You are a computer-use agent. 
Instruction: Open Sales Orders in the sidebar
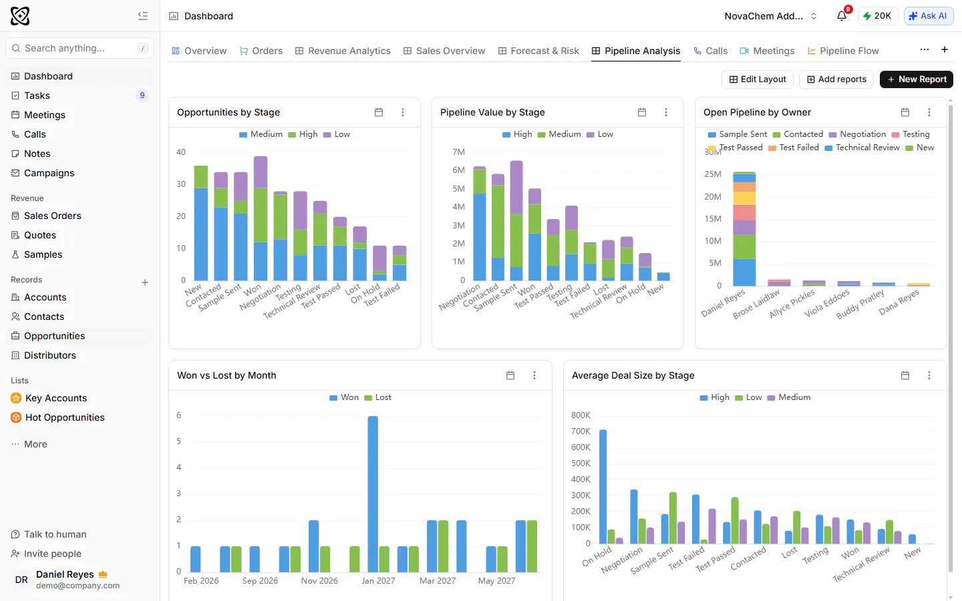[79, 216]
